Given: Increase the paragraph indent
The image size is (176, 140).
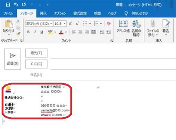Looking at the screenshot, I should (109, 32).
